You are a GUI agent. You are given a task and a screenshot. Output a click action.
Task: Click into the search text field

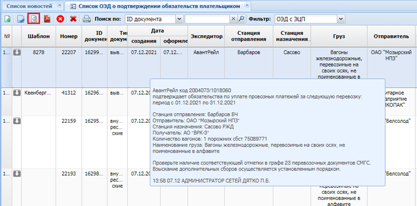[208, 19]
